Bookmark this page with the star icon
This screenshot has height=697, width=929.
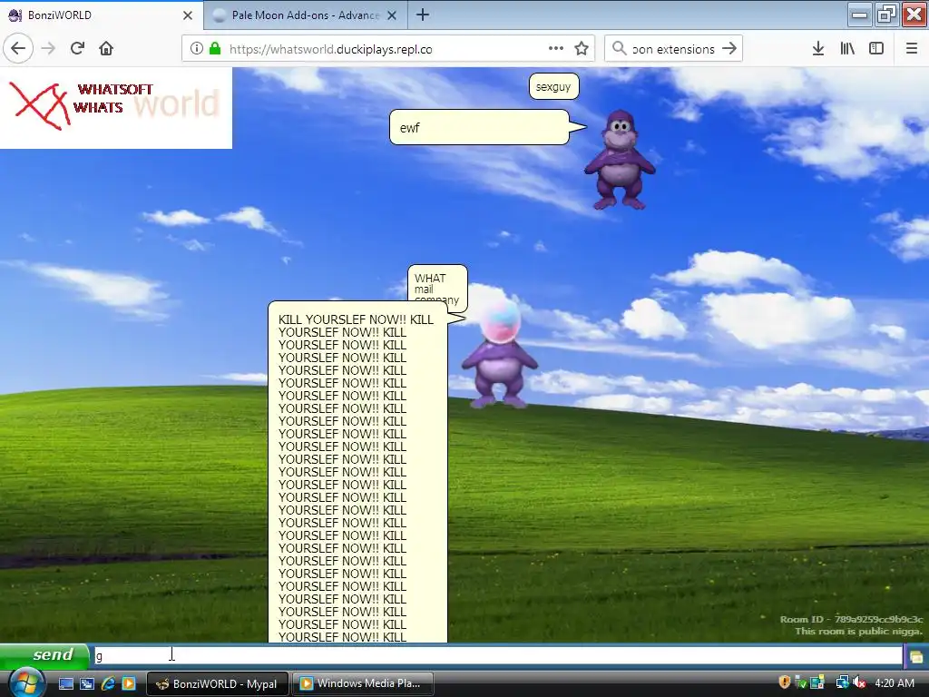(582, 49)
